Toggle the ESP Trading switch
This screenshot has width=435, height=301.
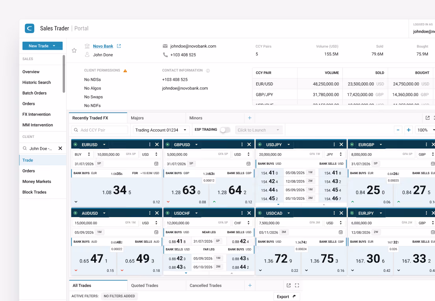click(x=225, y=130)
